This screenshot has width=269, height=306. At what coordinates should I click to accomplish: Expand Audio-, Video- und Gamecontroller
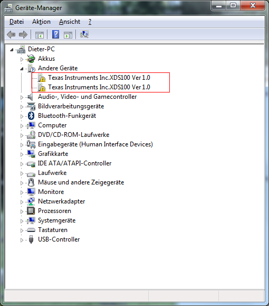[22, 97]
